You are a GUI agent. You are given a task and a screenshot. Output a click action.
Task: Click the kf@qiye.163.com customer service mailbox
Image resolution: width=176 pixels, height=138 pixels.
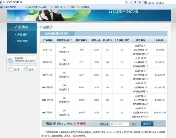click(x=21, y=60)
